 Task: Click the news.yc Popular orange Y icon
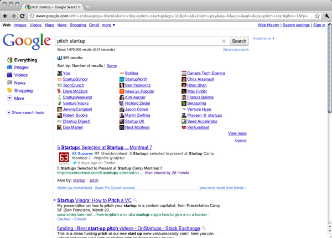point(122,91)
